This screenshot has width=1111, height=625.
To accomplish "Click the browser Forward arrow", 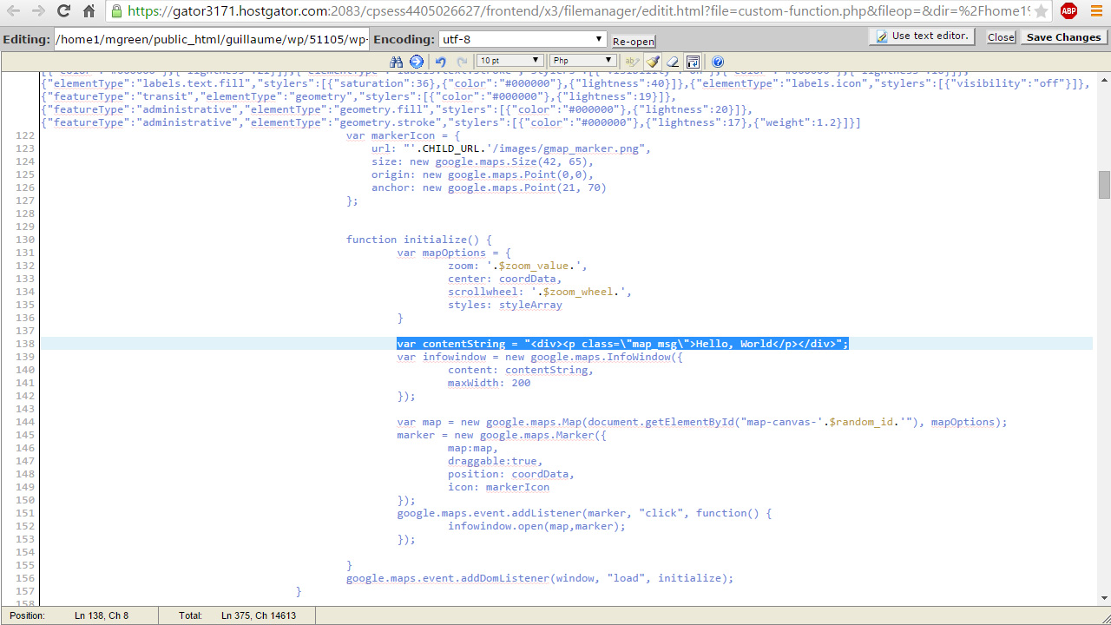I will (38, 11).
